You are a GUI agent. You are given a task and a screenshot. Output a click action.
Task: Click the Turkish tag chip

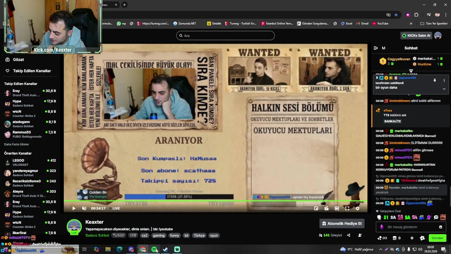118,235
